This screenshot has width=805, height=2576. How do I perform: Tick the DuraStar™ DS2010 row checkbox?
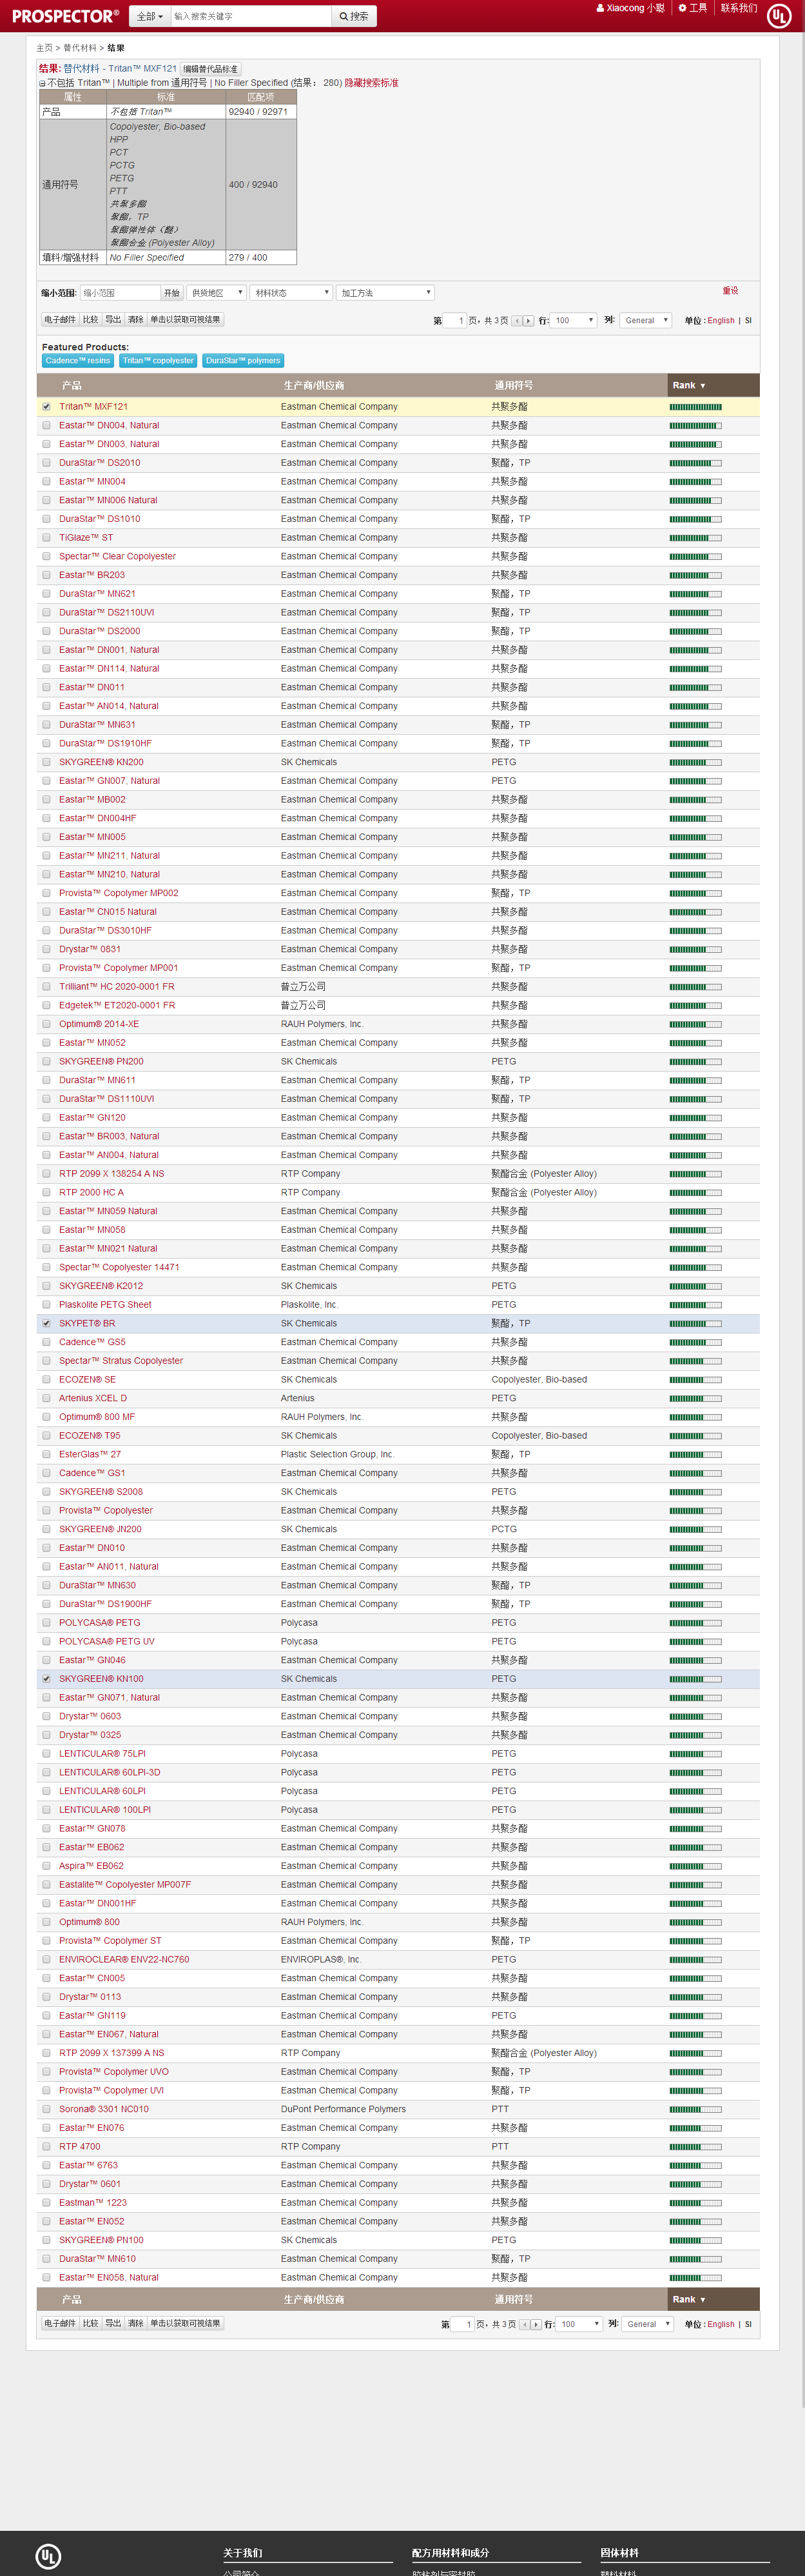tap(46, 463)
